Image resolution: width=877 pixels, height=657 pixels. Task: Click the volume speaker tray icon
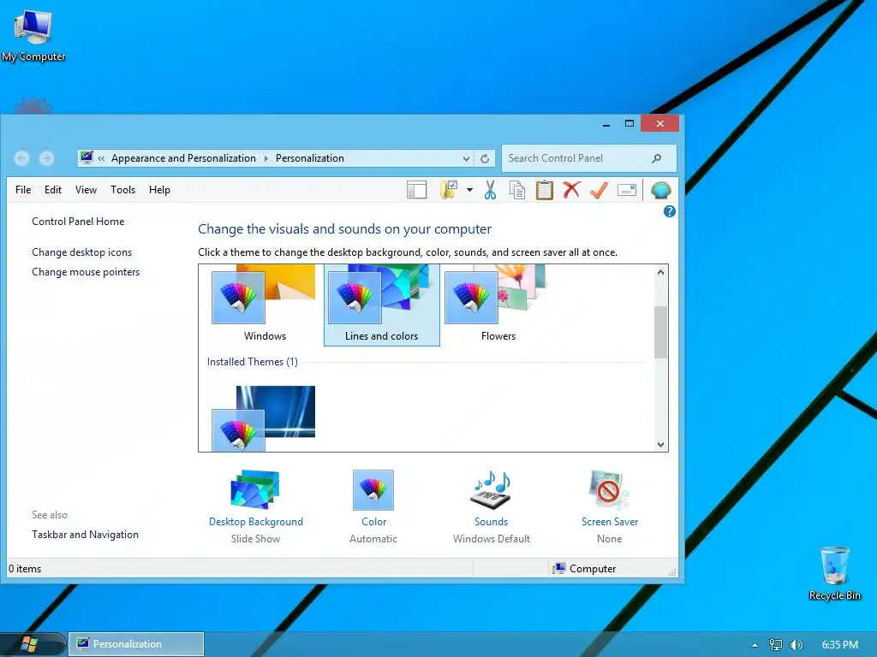[x=796, y=645]
